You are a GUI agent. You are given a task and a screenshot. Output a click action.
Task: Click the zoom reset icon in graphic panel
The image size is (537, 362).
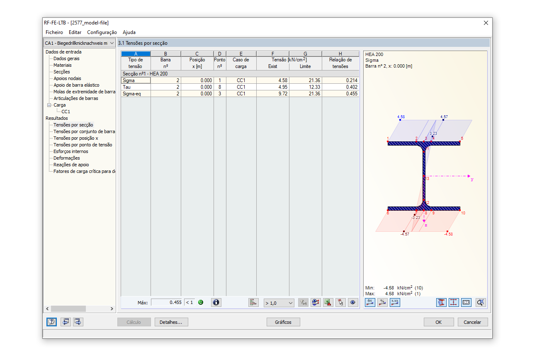click(480, 302)
